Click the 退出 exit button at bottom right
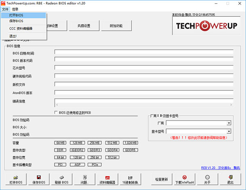246x190 pixels. [x=230, y=179]
